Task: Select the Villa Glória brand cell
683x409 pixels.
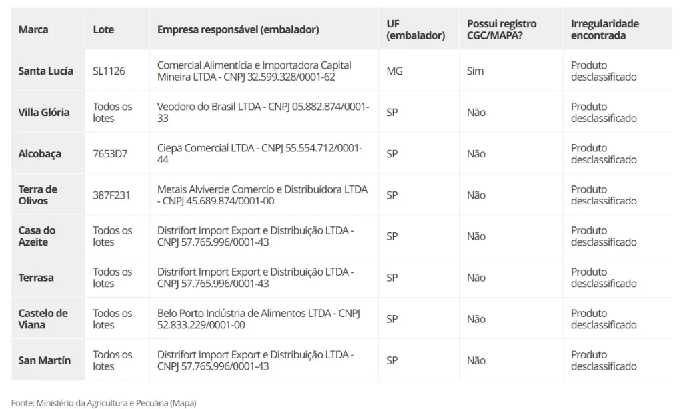Action: pos(44,112)
